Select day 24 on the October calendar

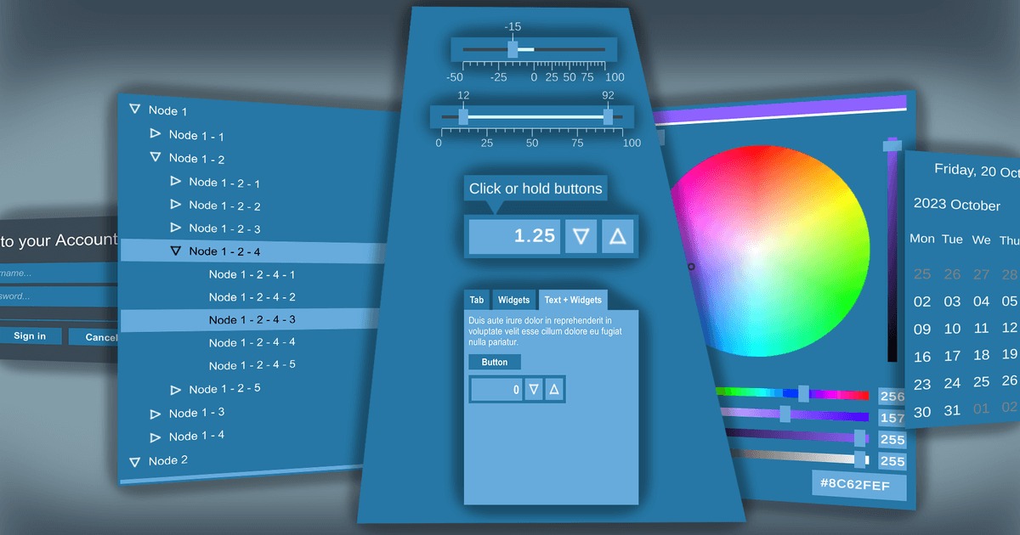tap(952, 382)
